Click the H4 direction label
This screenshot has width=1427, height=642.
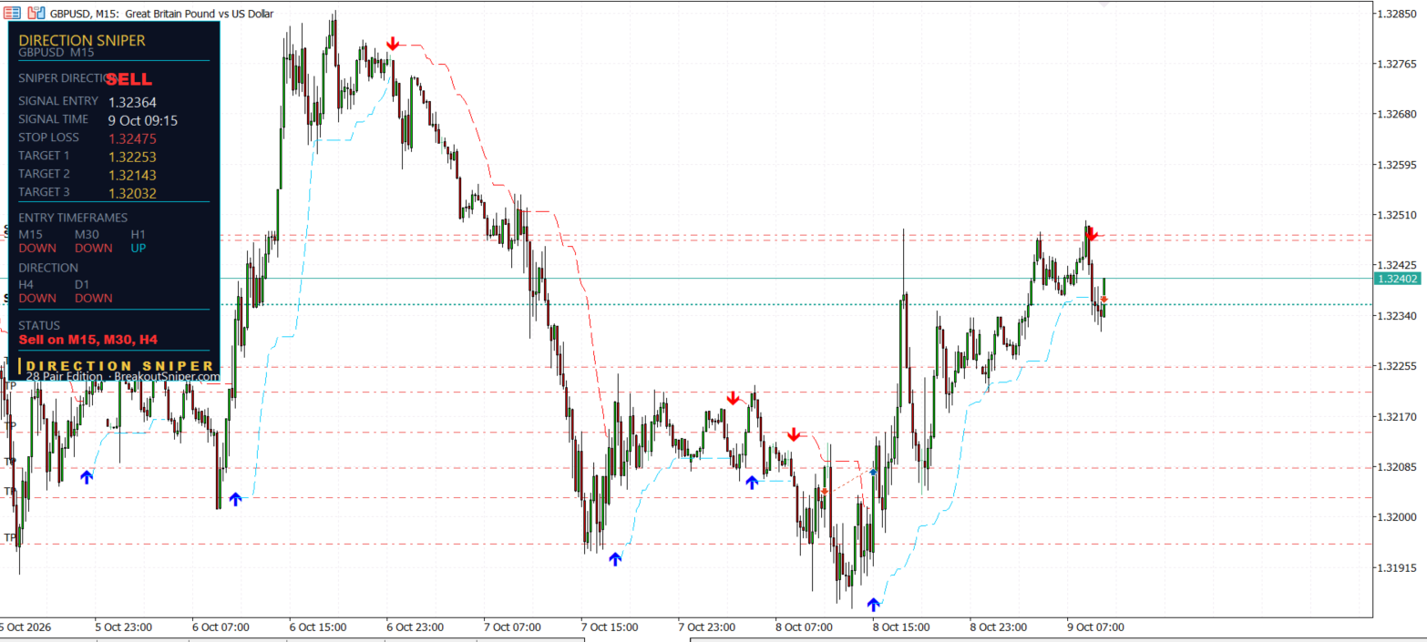point(26,285)
